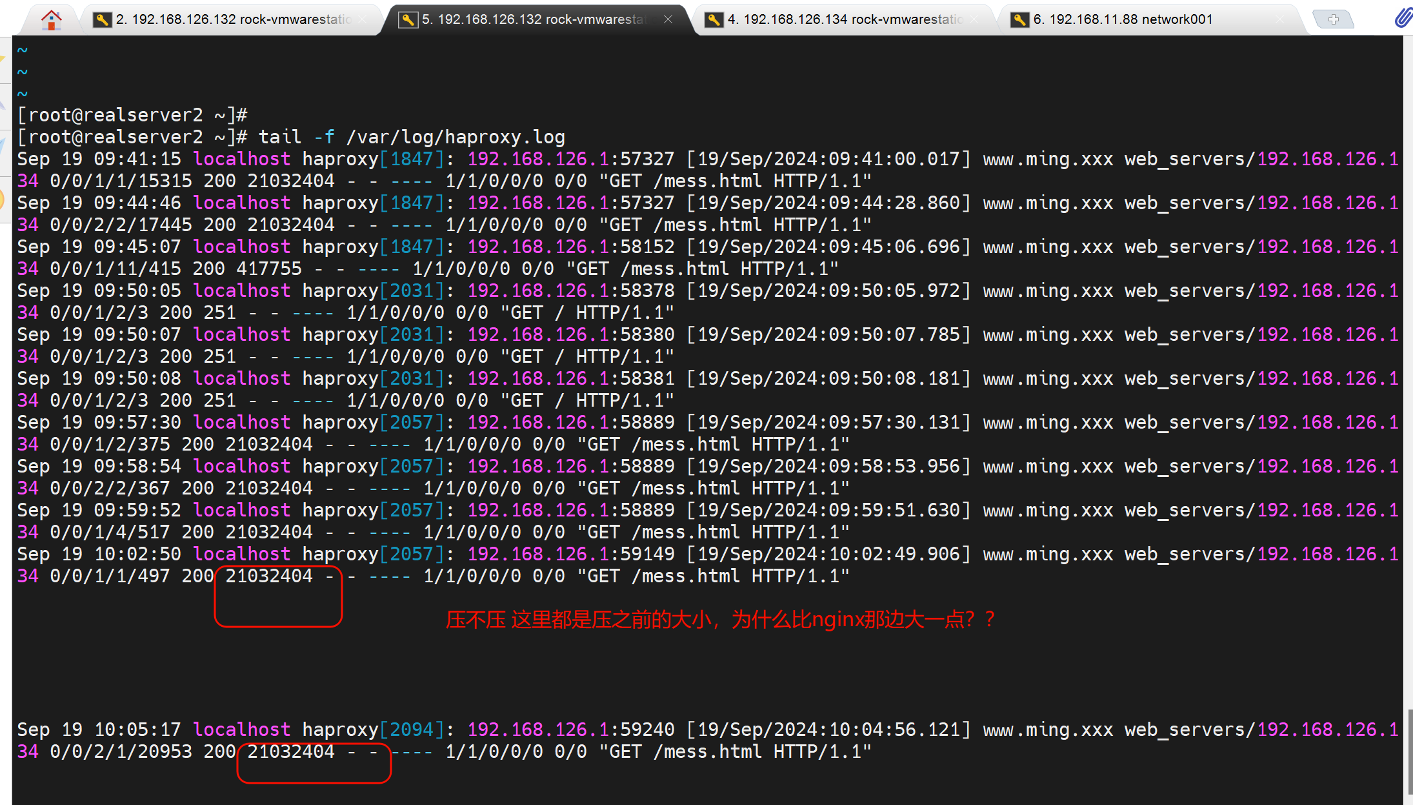This screenshot has height=805, width=1413.
Task: Open the Home tab with house icon
Action: point(51,20)
